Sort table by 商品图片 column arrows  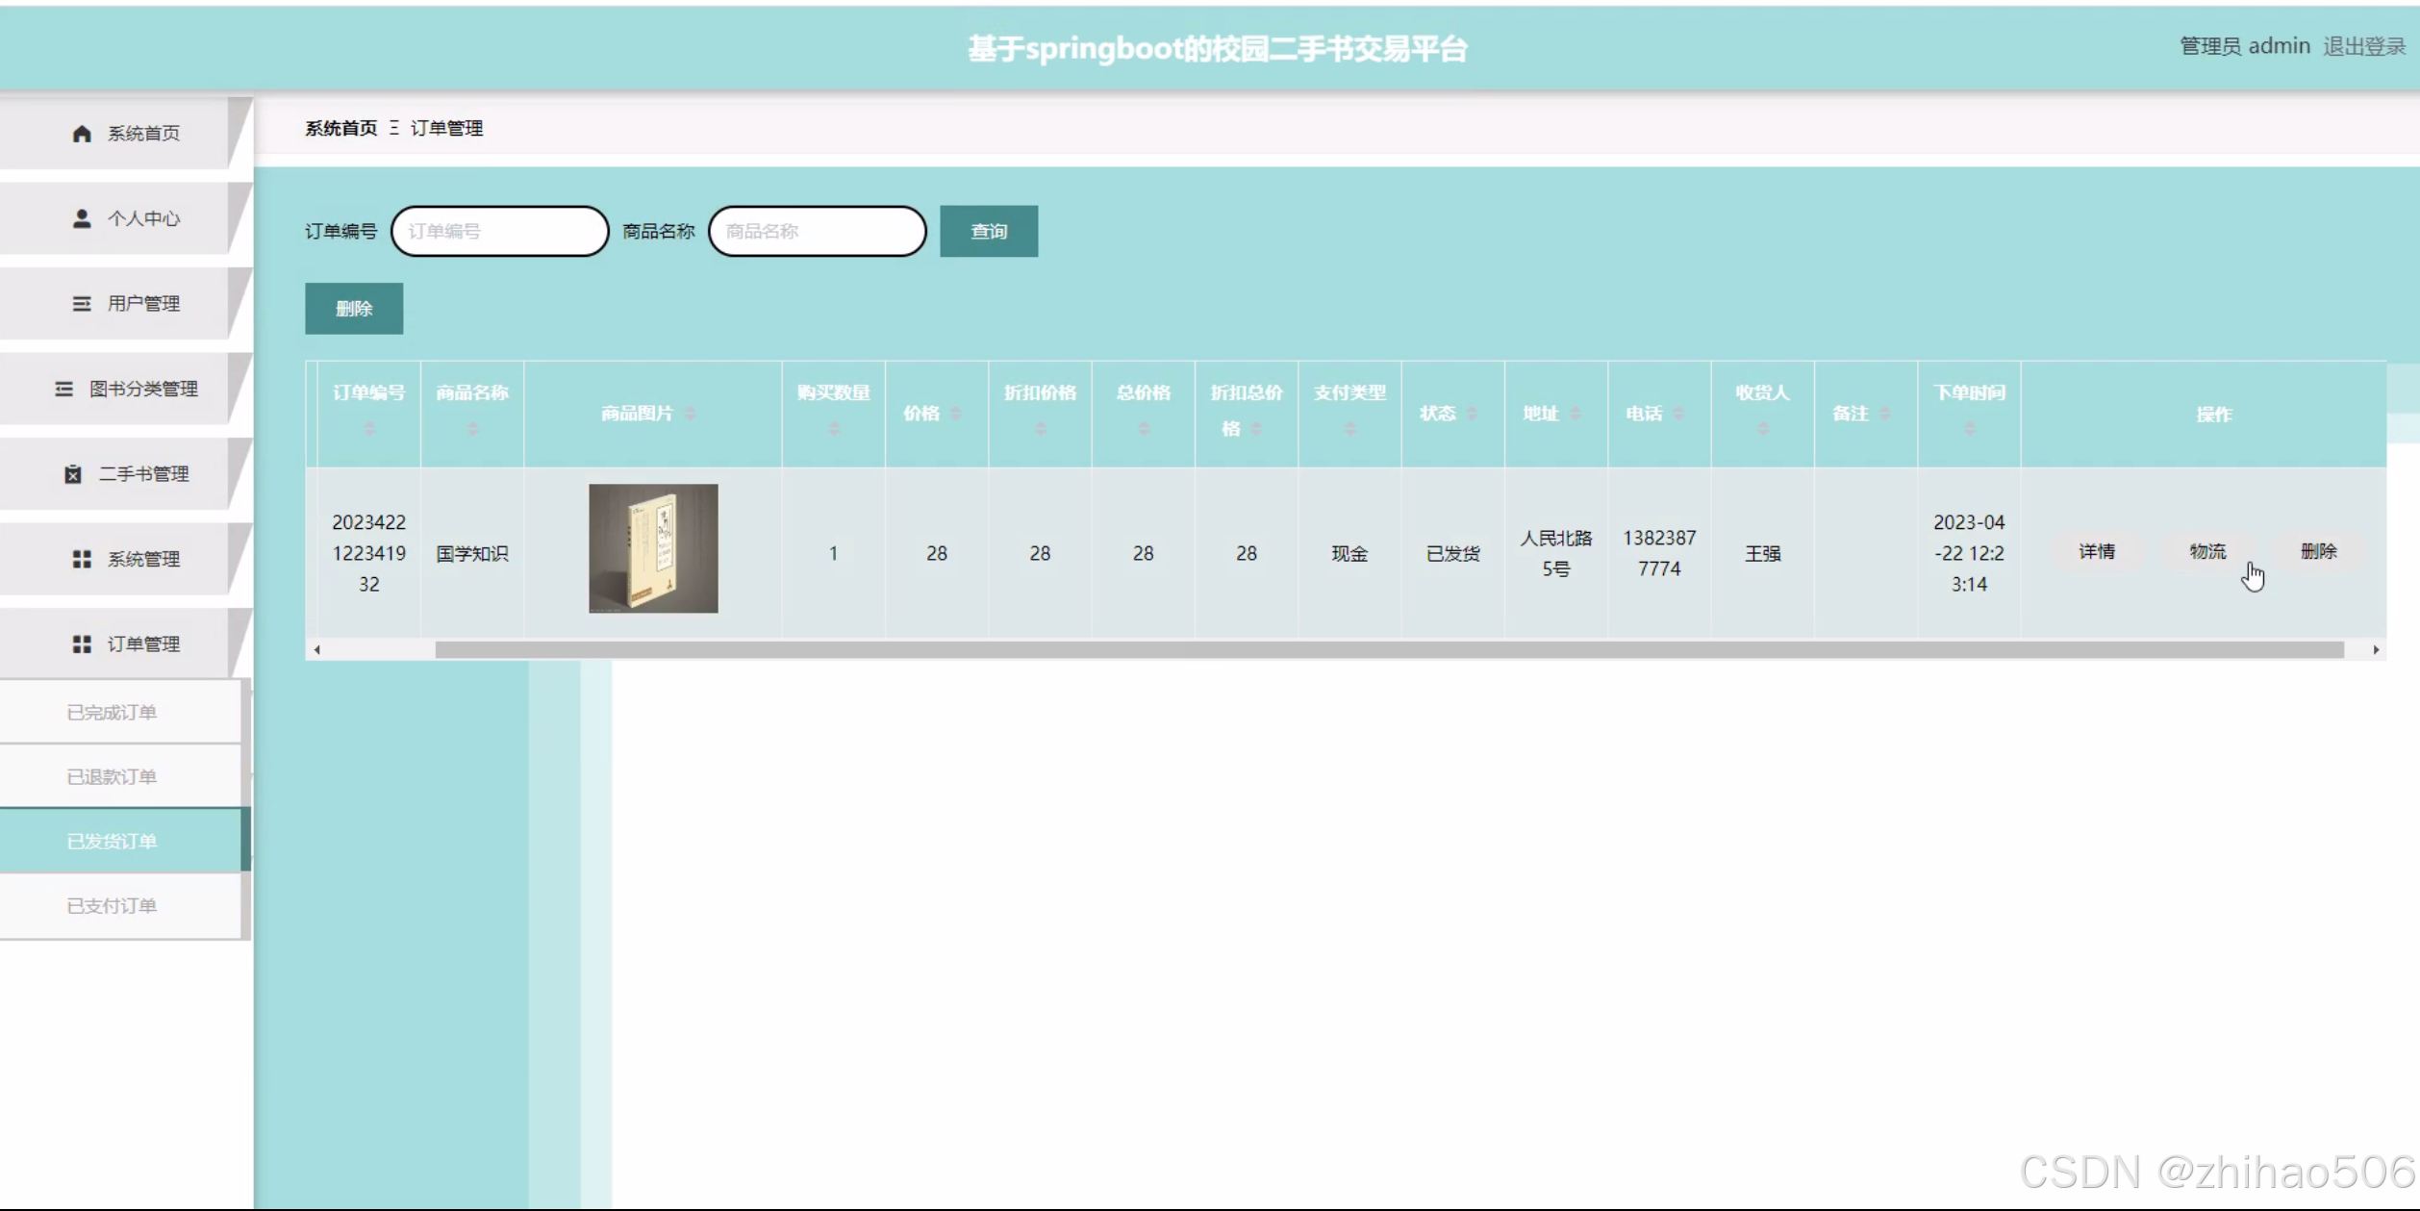(x=690, y=414)
